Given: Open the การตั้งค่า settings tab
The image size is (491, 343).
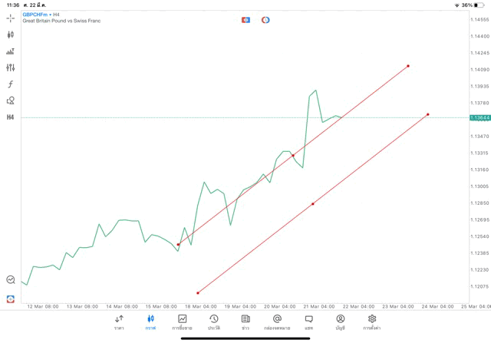Looking at the screenshot, I should point(372,322).
